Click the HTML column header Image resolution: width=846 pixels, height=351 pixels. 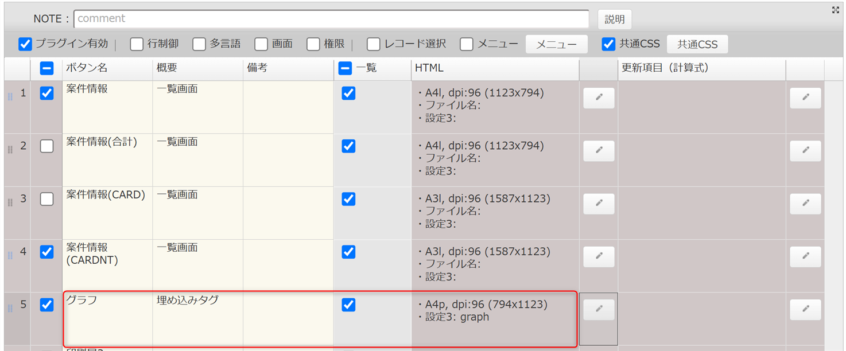(x=495, y=68)
